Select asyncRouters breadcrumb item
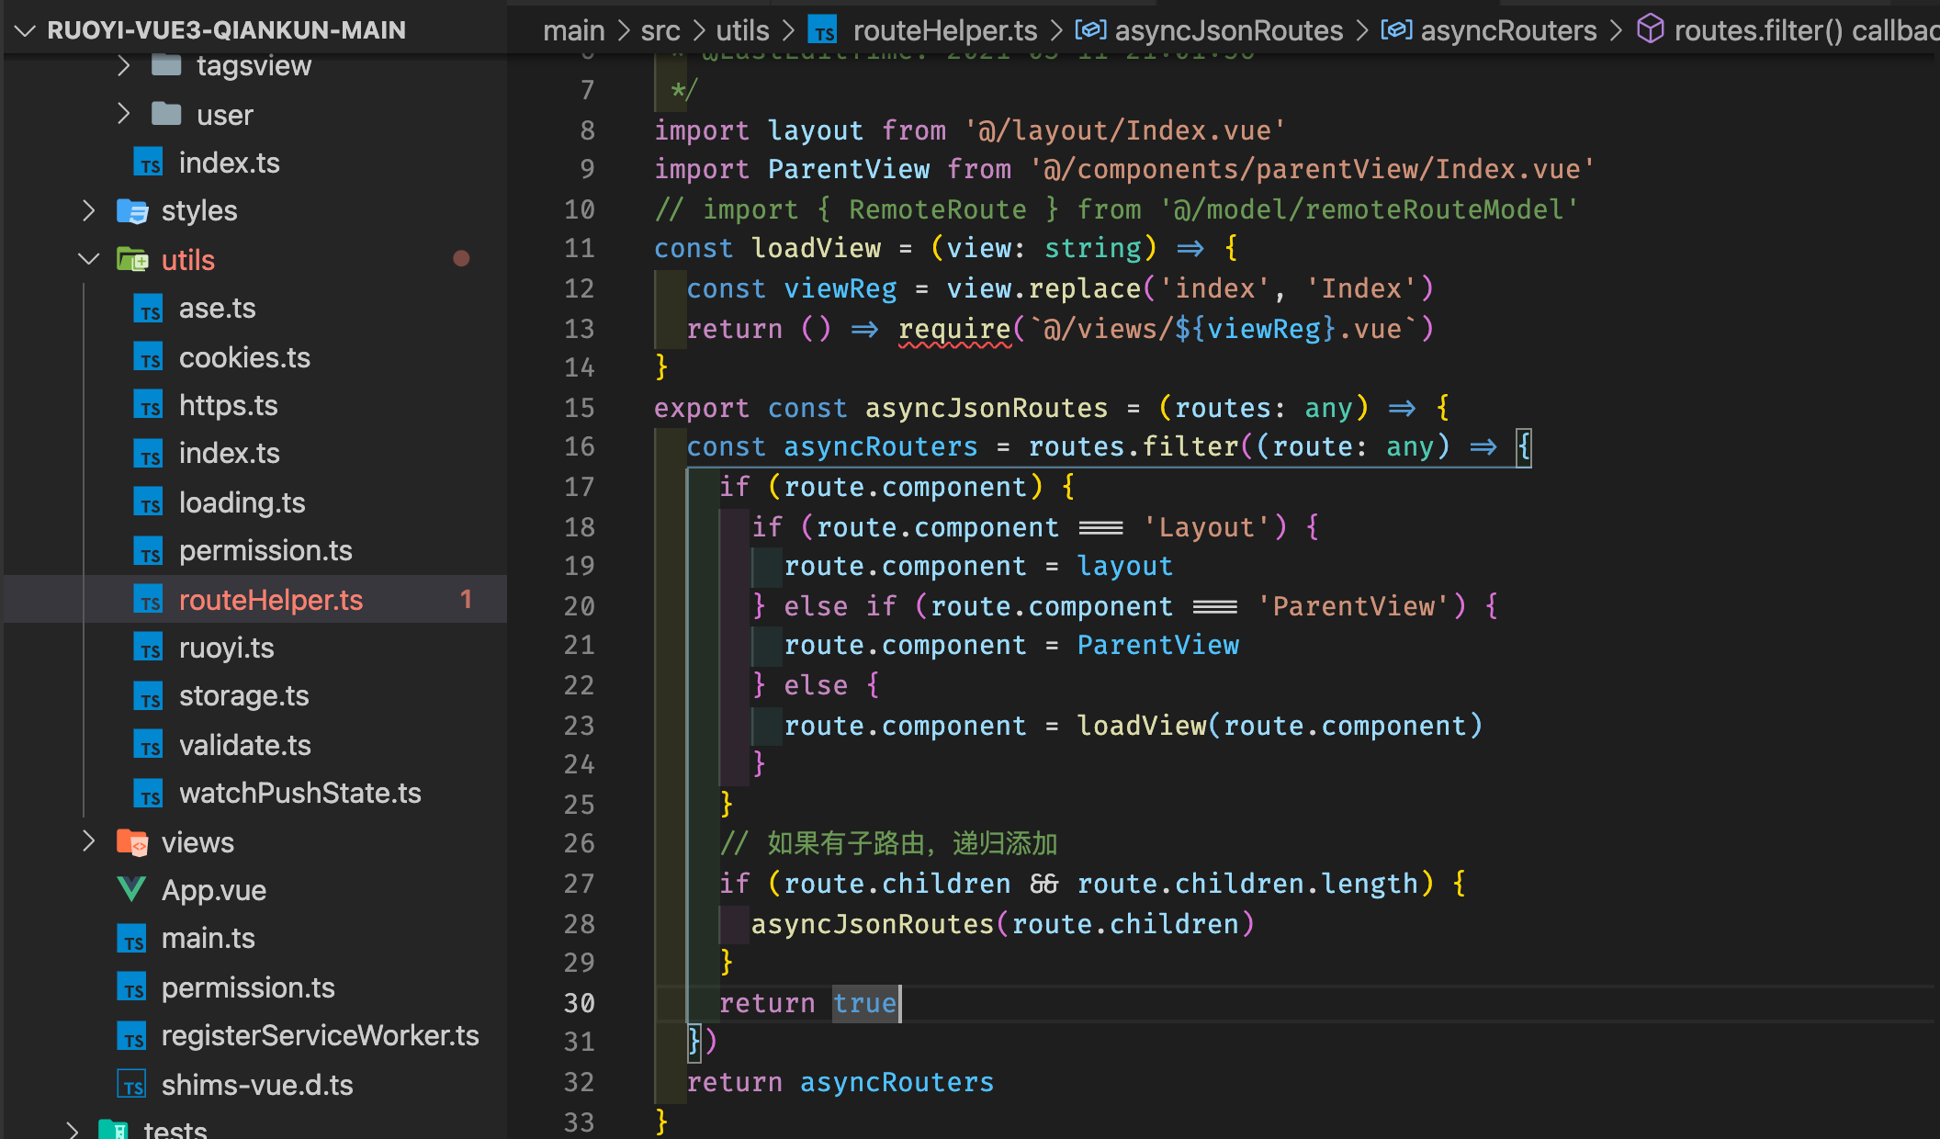The height and width of the screenshot is (1139, 1940). (1507, 30)
